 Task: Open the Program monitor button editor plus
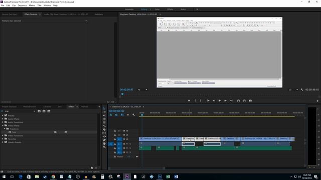click(x=317, y=101)
